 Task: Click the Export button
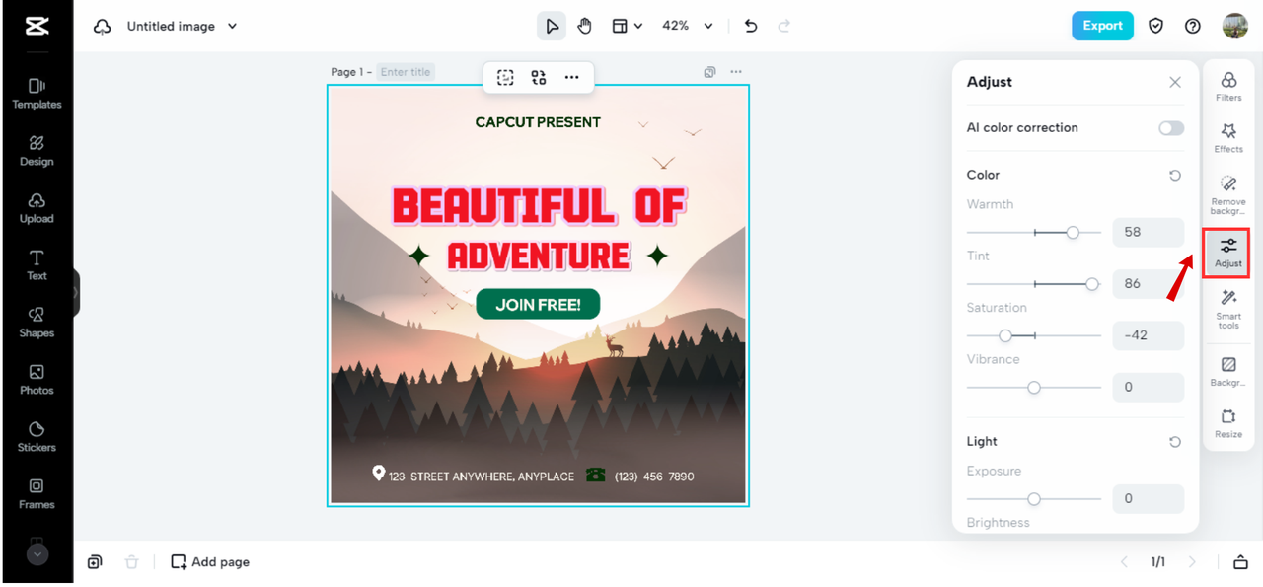click(x=1102, y=26)
